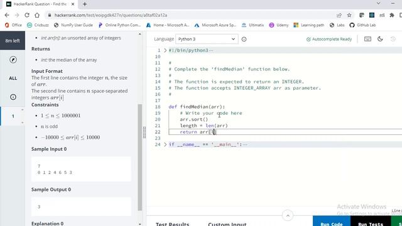This screenshot has height=226, width=402.
Task: Open NumPy User Guide bookmark
Action: pyautogui.click(x=73, y=25)
